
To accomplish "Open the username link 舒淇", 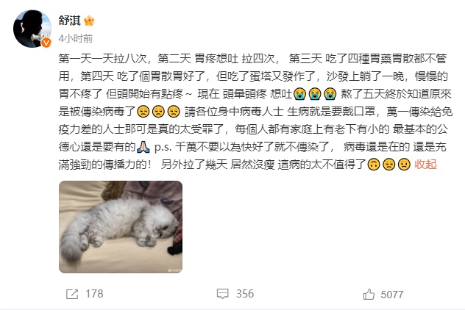I will pyautogui.click(x=70, y=21).
